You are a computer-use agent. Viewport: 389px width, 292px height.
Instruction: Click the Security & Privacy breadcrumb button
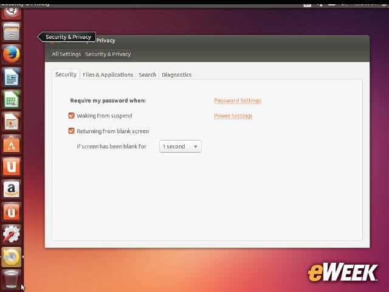pos(108,54)
